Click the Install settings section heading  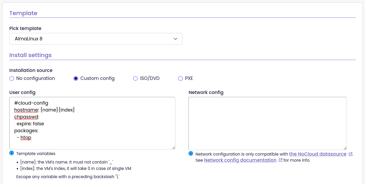[30, 55]
